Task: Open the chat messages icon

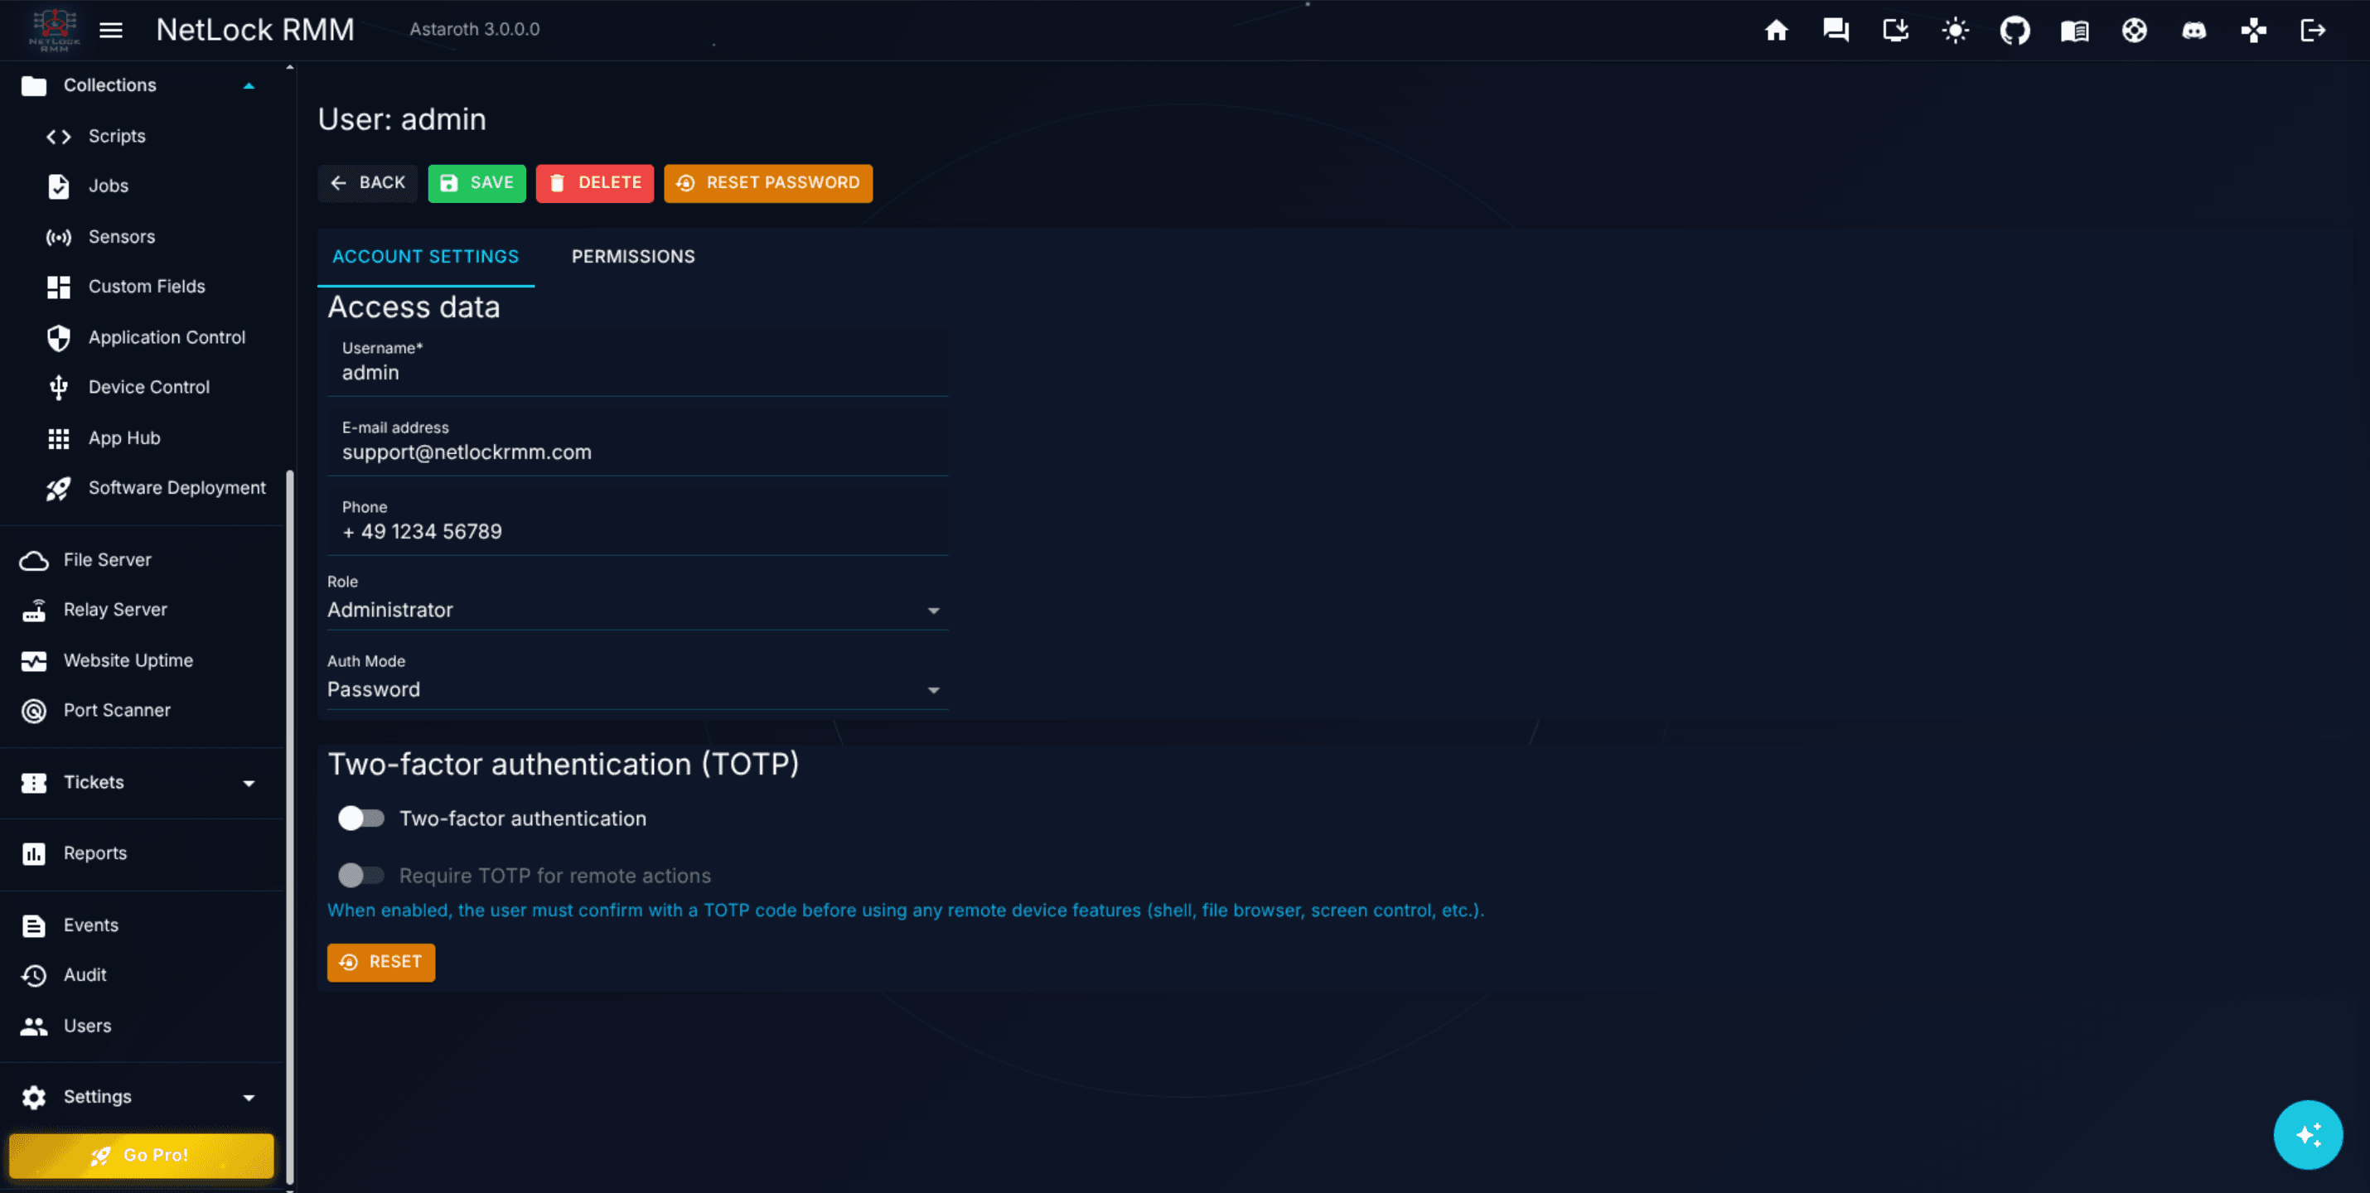Action: tap(1836, 31)
